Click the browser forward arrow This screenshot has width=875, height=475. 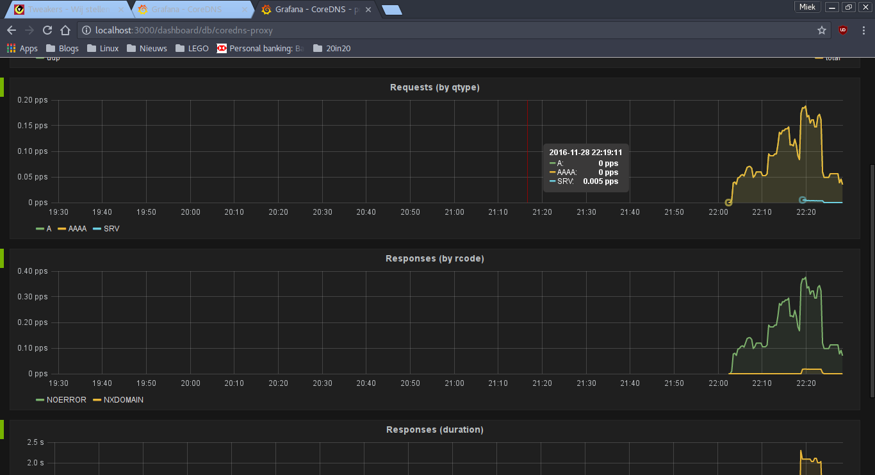tap(29, 30)
